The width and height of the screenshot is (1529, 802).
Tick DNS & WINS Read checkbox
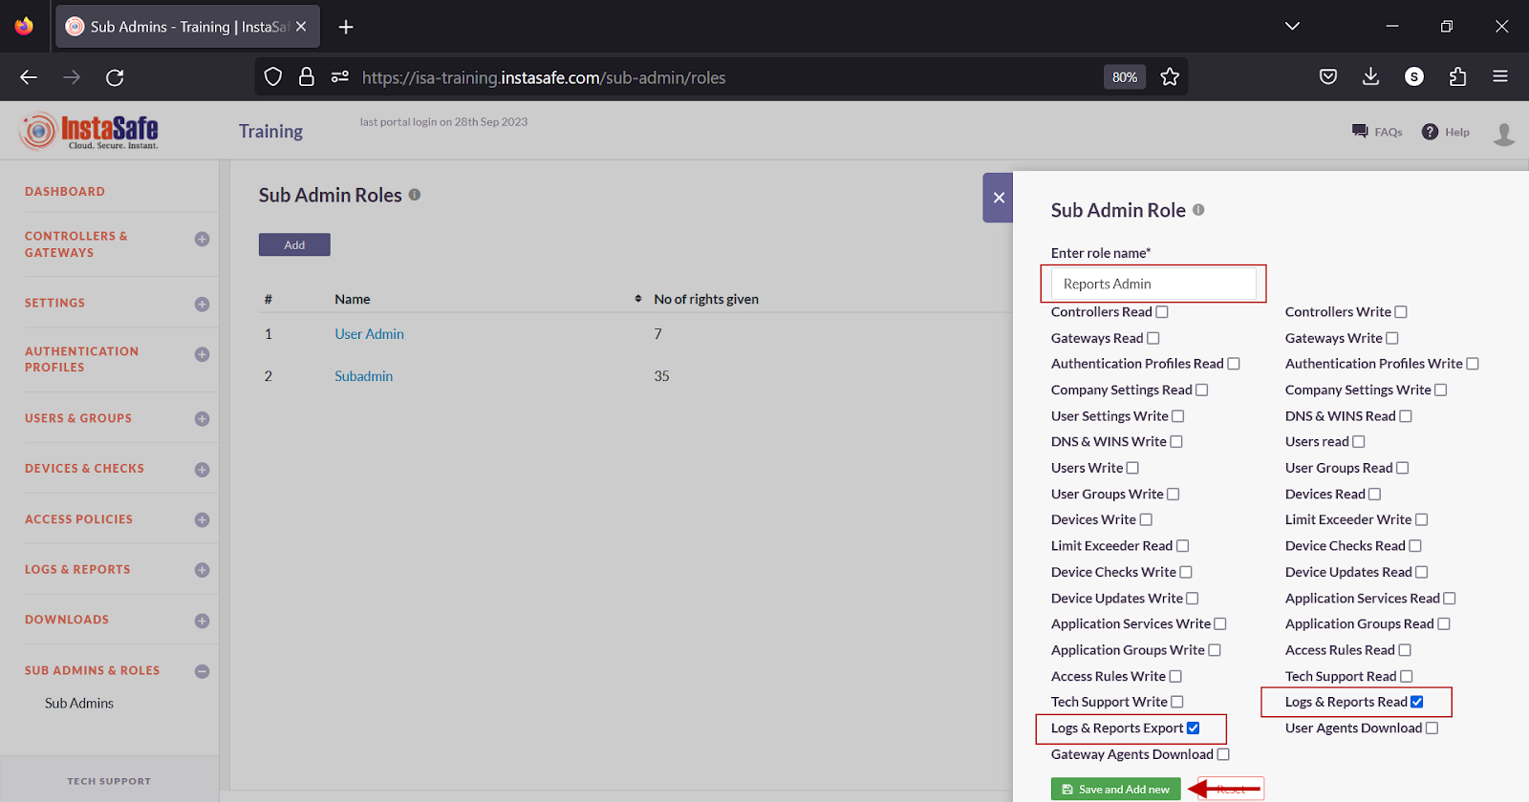pos(1406,416)
